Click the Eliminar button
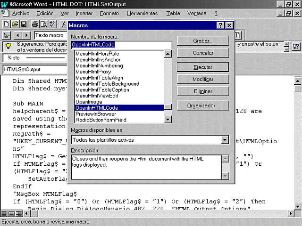The height and width of the screenshot is (226, 302). (x=203, y=91)
